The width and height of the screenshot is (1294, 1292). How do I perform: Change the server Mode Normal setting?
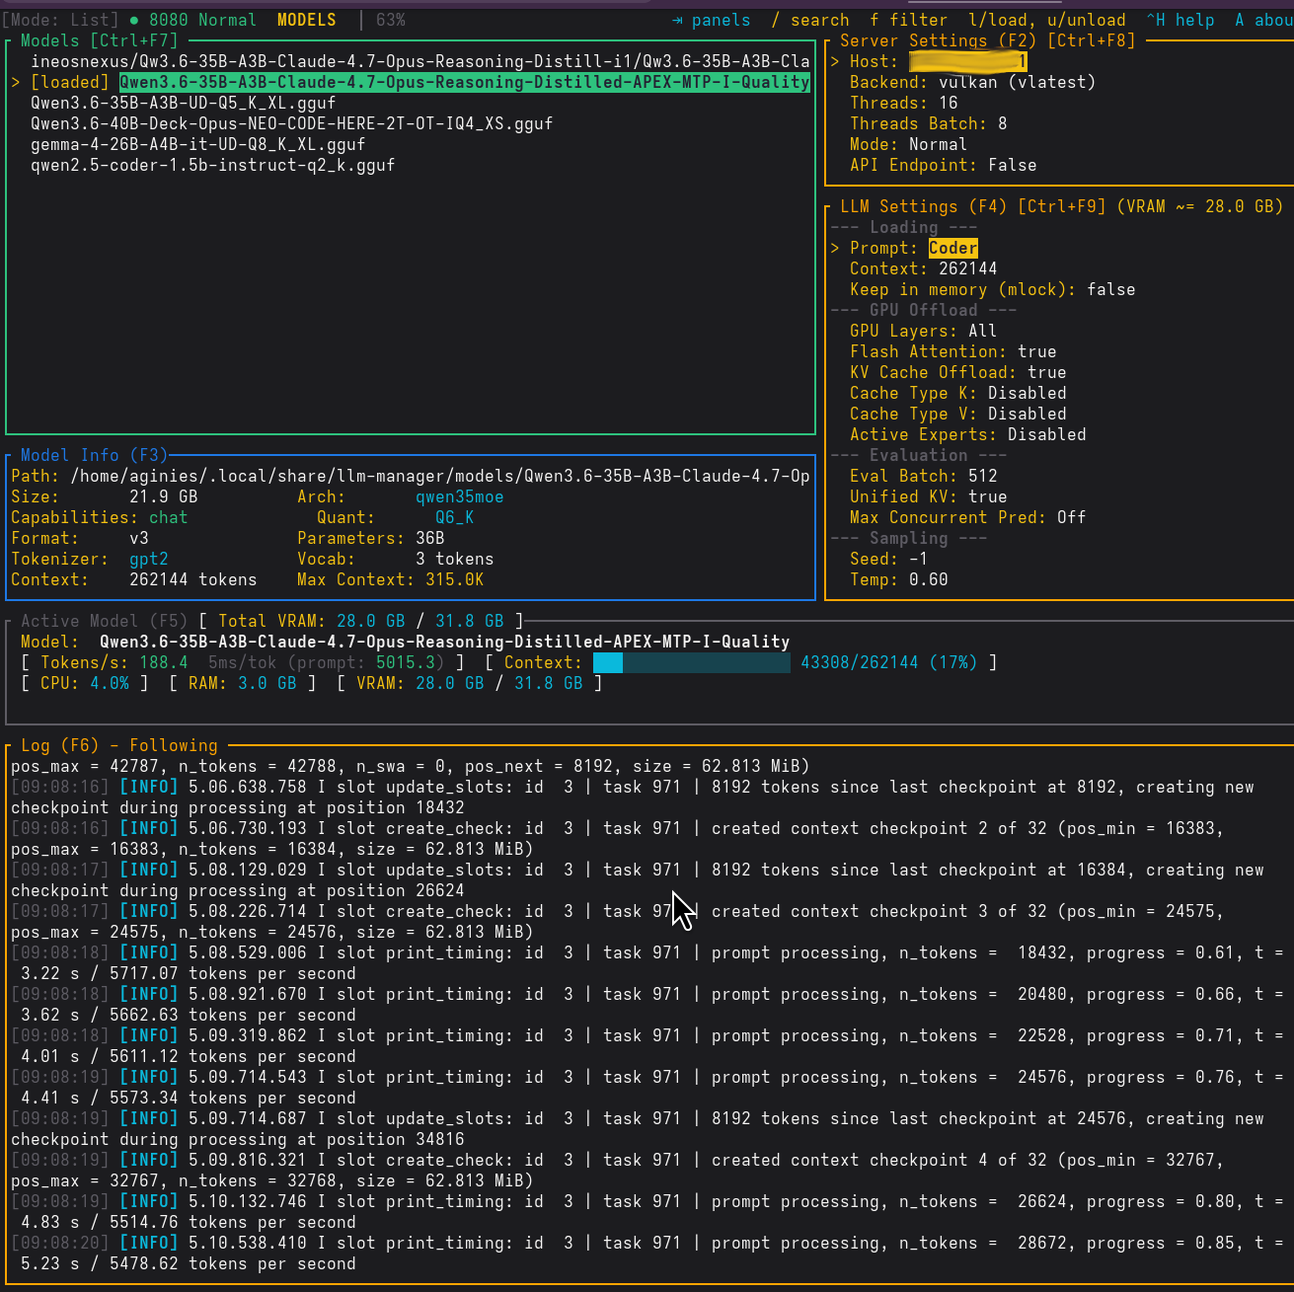point(909,144)
